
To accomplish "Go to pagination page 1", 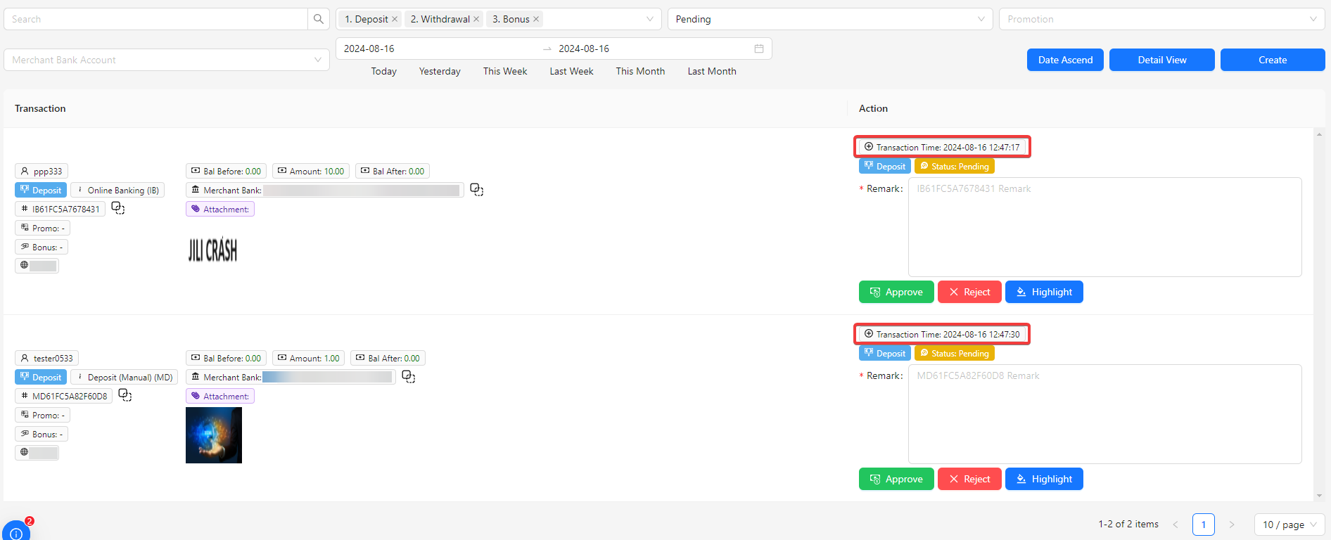I will 1204,524.
